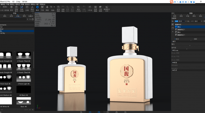The width and height of the screenshot is (205, 113).
Task: Collapse the Bloom section
Action: pos(172,50)
